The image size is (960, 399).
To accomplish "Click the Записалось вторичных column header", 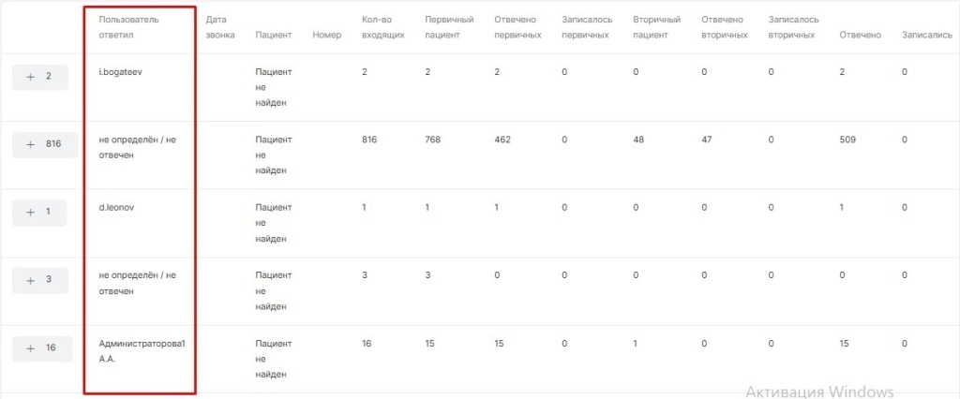I will 792,27.
